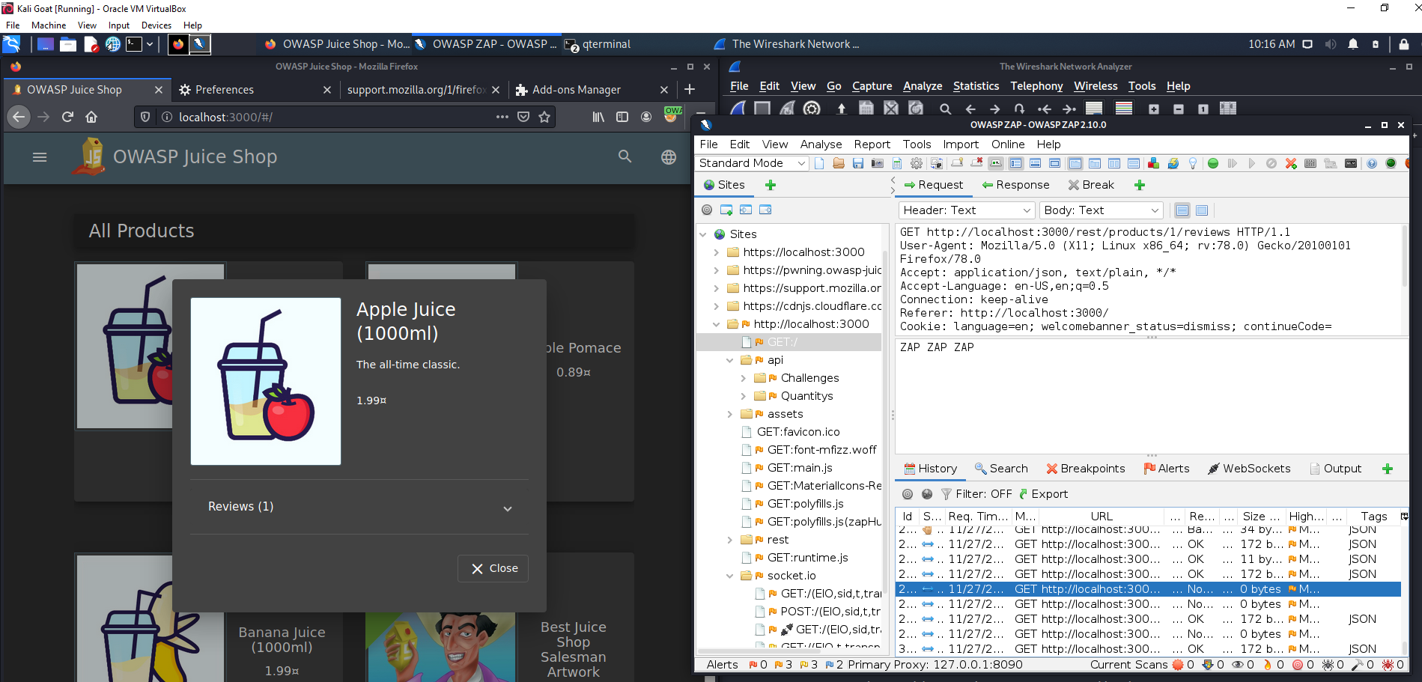Click Apple Juice product image thumbnail
This screenshot has height=682, width=1422.
pos(266,382)
